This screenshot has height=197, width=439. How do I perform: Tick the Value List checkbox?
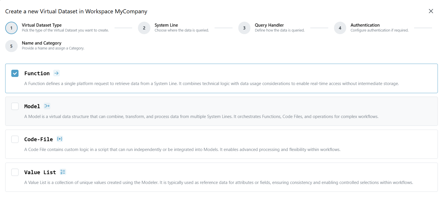[x=15, y=172]
